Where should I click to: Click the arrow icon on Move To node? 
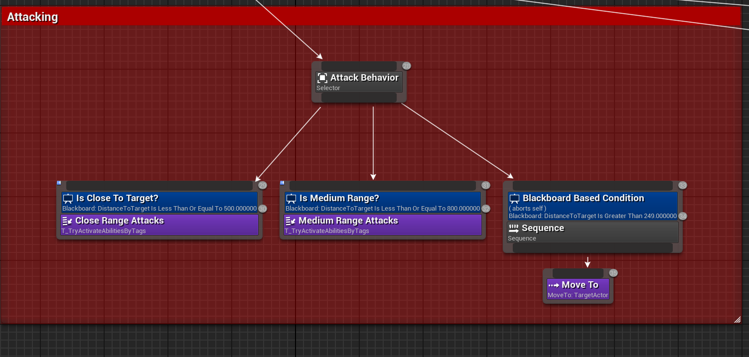[553, 285]
